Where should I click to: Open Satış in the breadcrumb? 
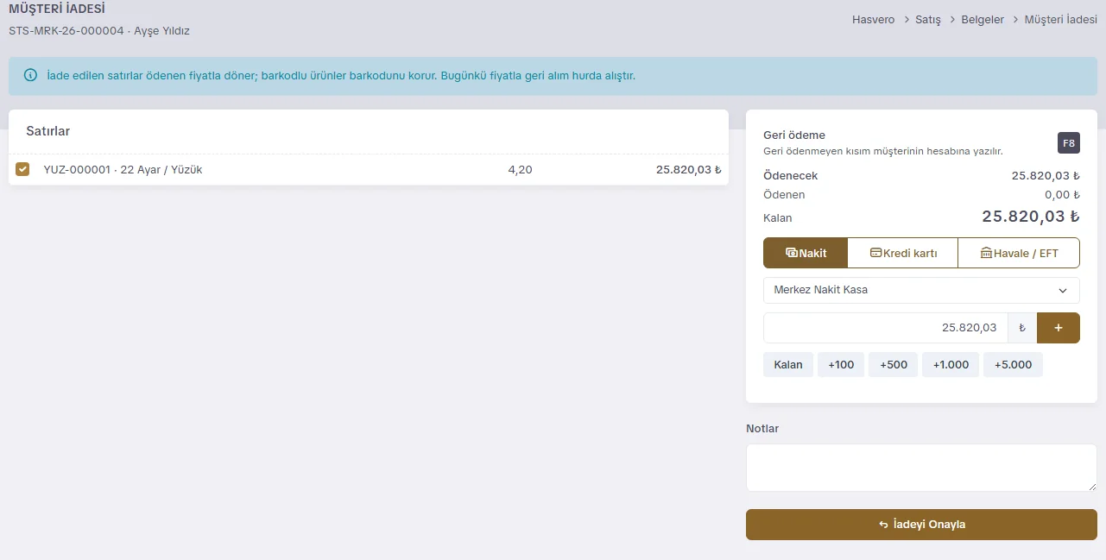point(928,19)
